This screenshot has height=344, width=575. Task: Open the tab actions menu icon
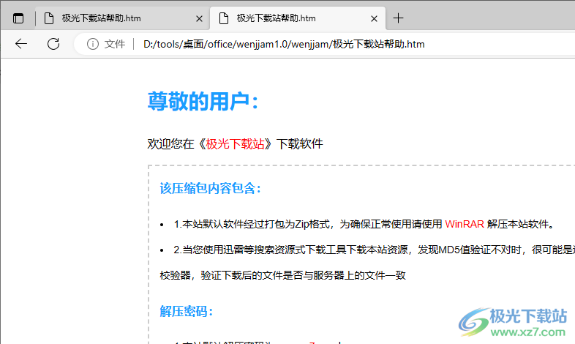pos(18,18)
